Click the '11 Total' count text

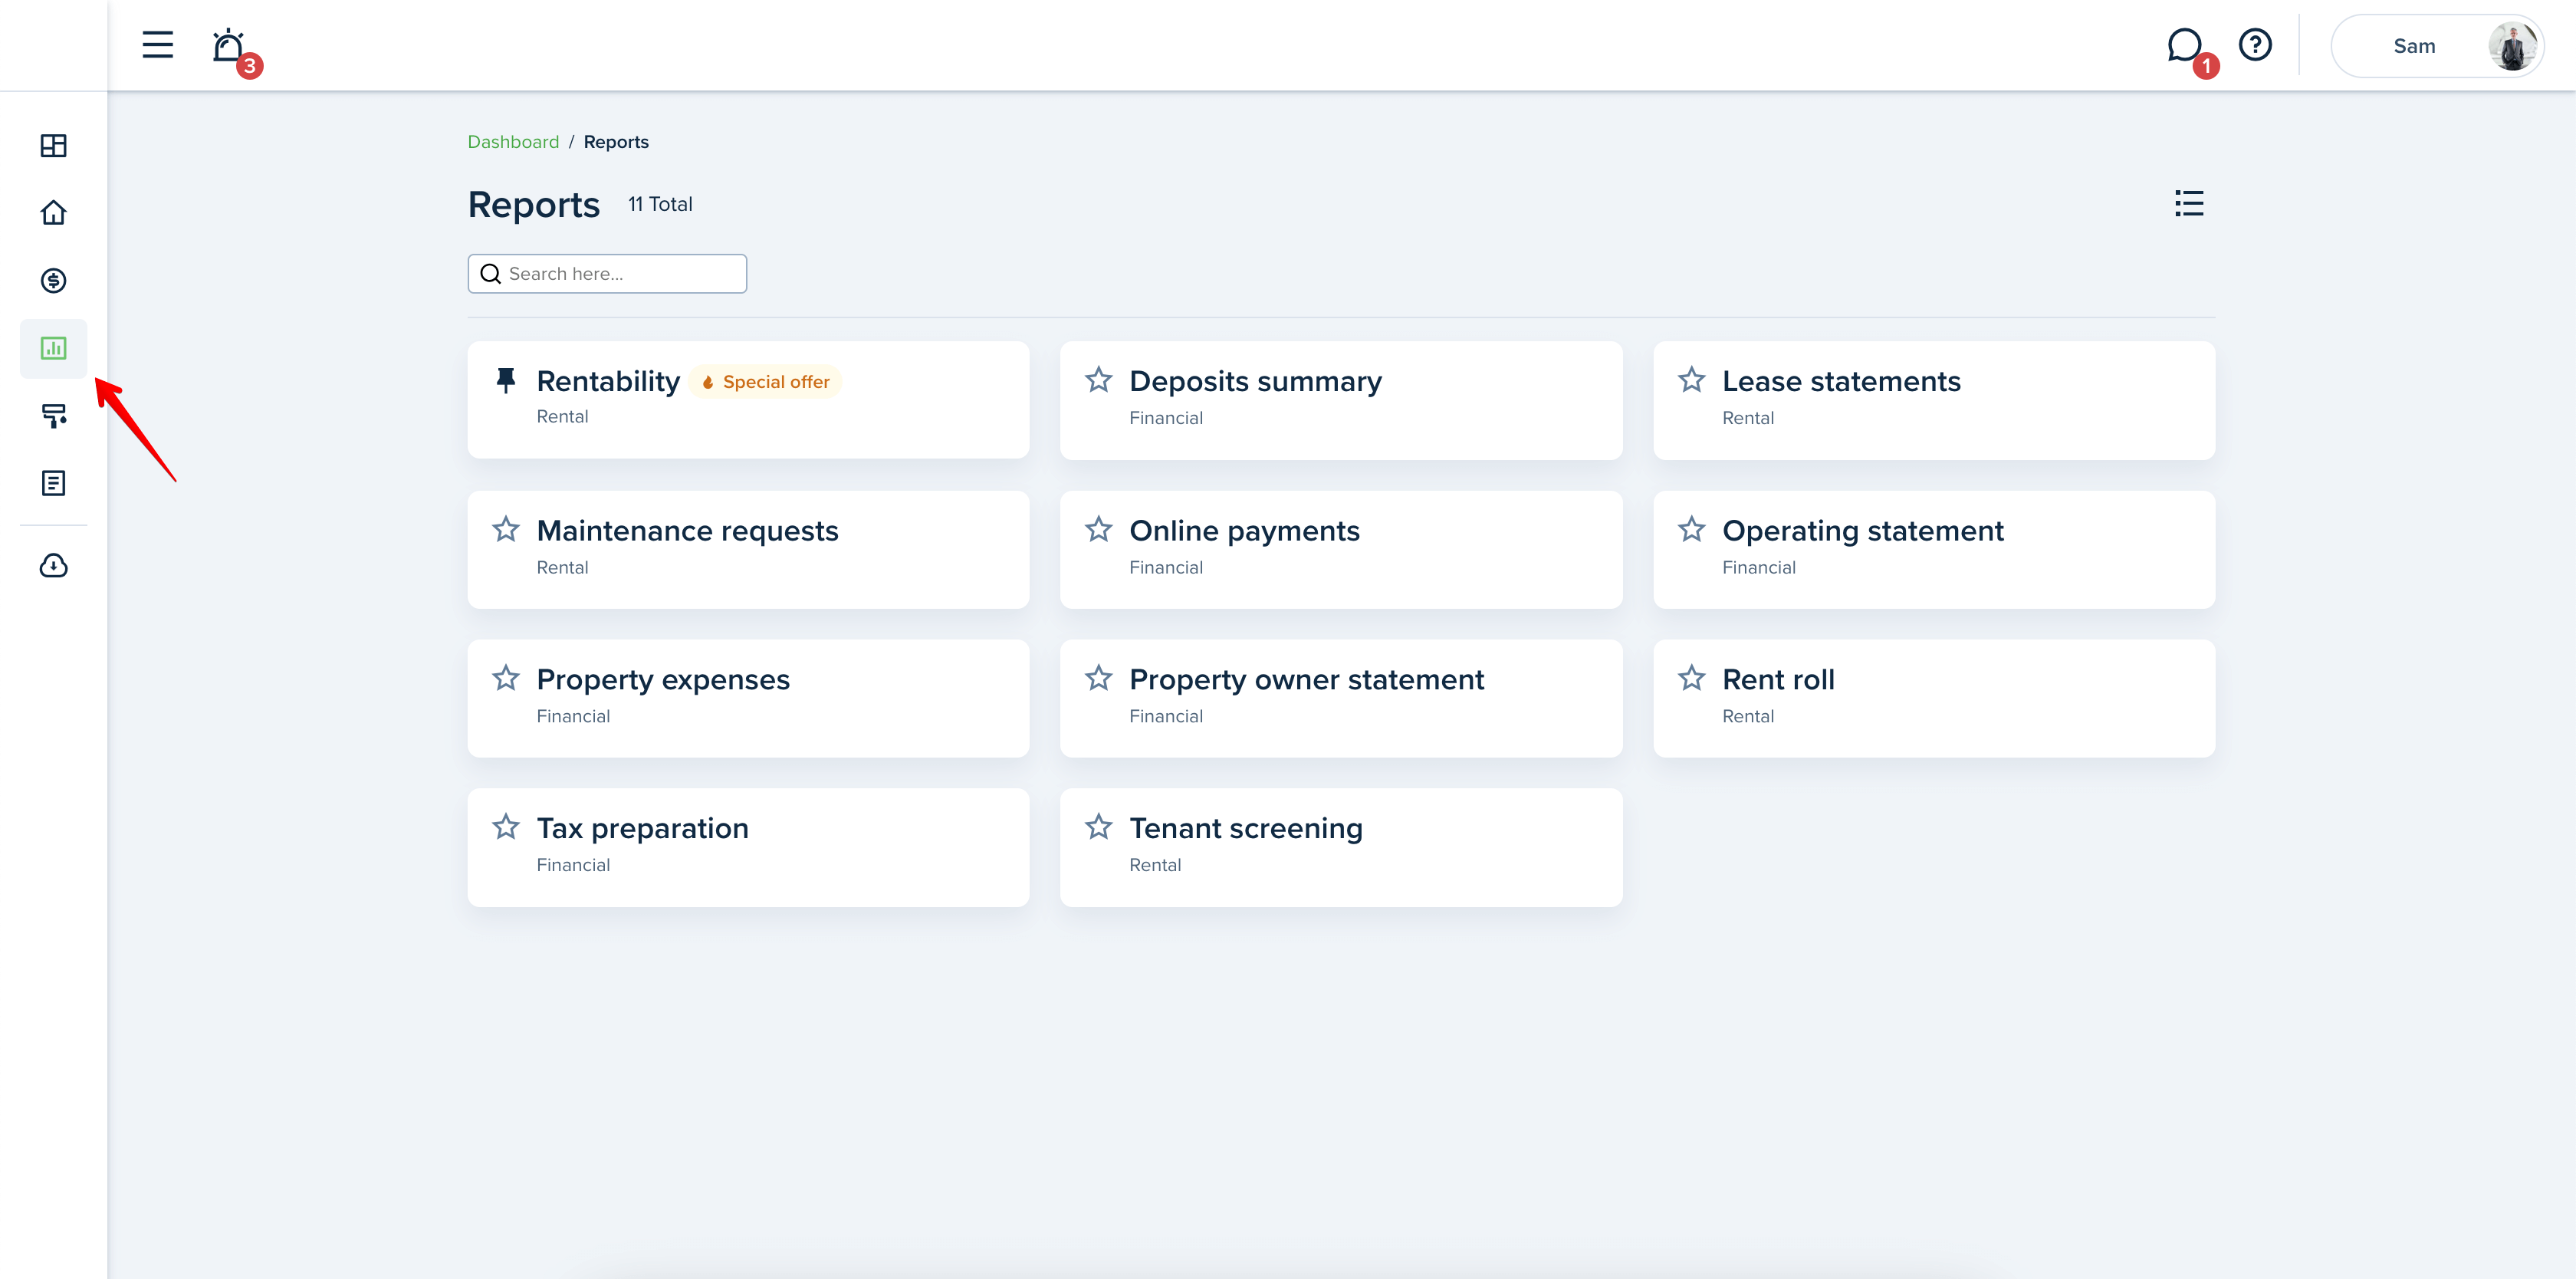pyautogui.click(x=660, y=204)
